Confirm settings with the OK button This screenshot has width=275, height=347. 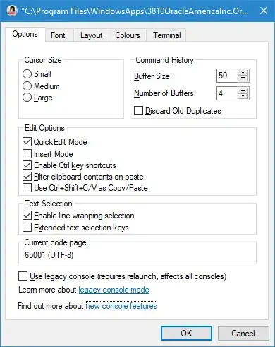pyautogui.click(x=186, y=334)
